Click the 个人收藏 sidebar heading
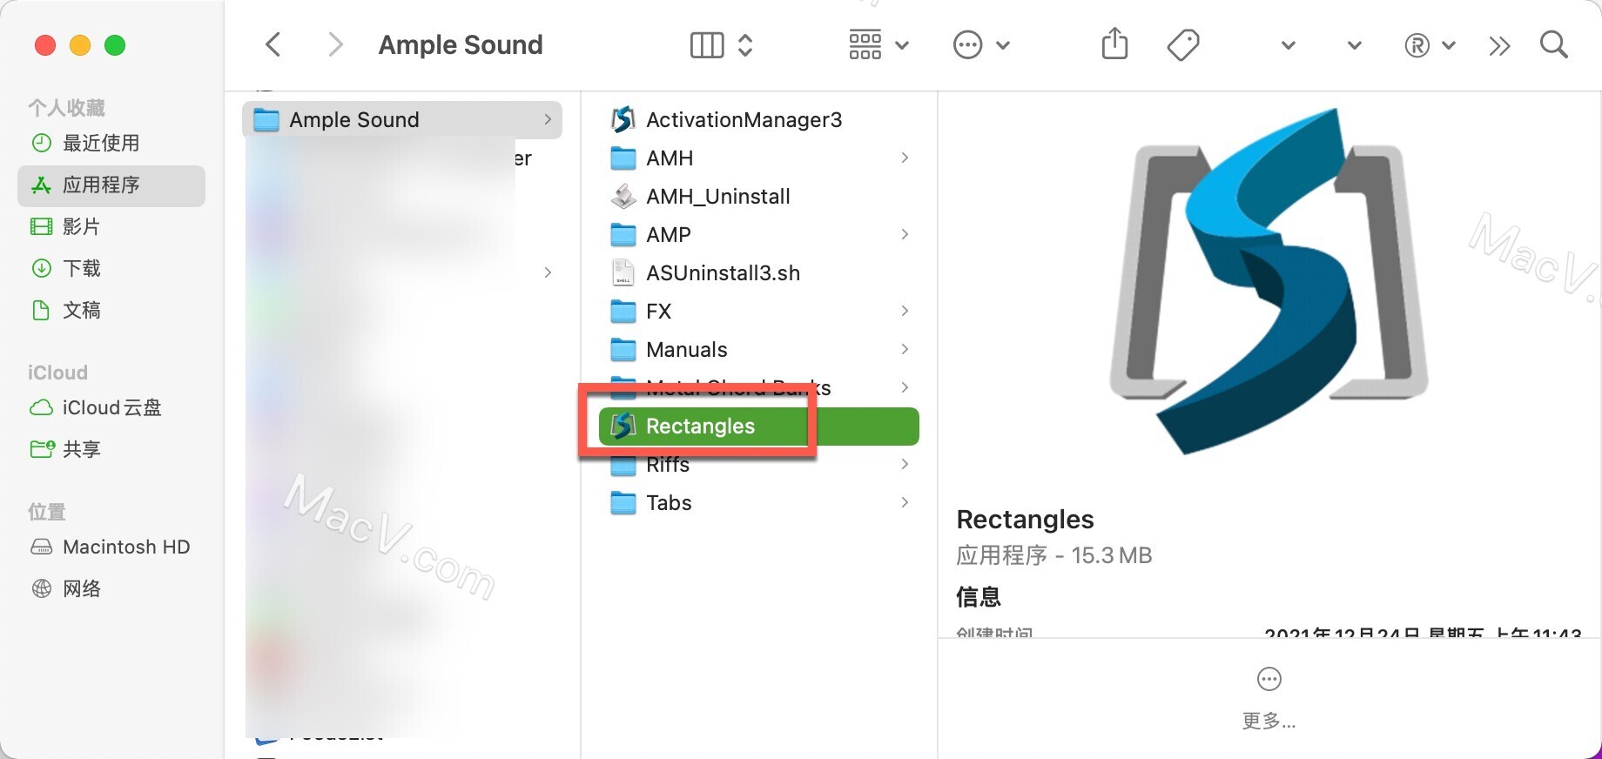 [66, 108]
